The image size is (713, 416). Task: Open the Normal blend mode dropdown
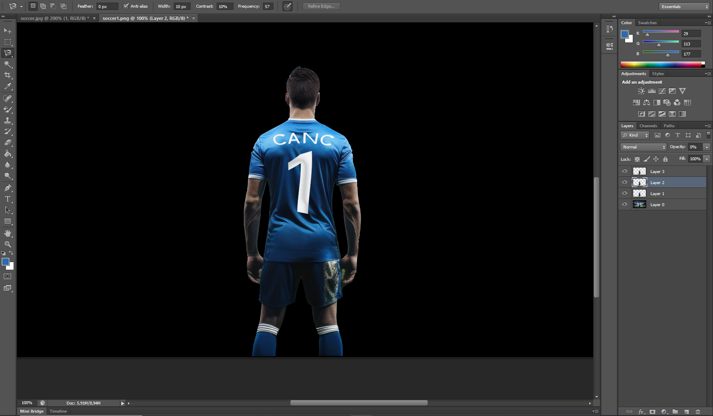pos(643,147)
